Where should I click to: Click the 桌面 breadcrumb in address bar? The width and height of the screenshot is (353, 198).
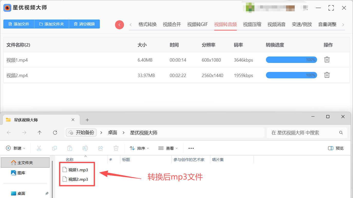coord(112,133)
